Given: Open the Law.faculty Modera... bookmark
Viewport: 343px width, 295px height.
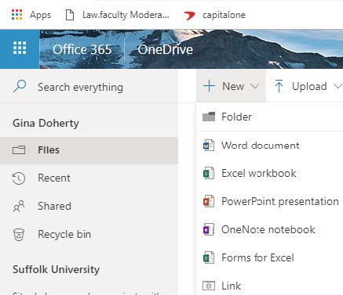Looking at the screenshot, I should pyautogui.click(x=126, y=15).
